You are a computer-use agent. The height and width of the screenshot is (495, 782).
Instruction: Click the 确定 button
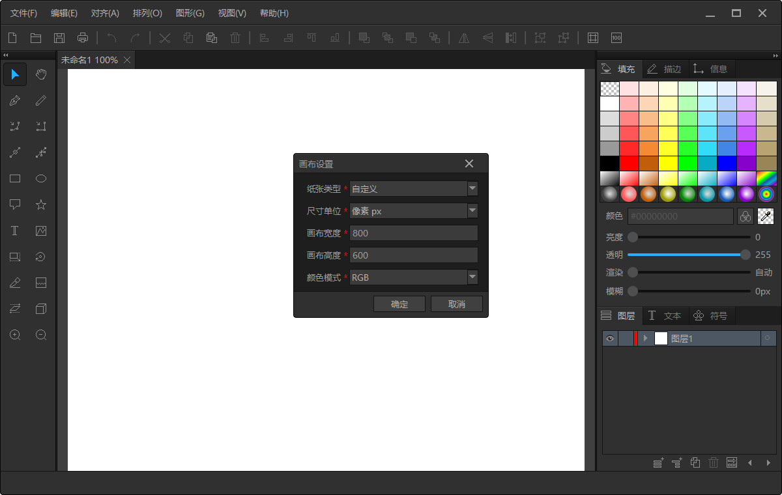[x=399, y=304]
